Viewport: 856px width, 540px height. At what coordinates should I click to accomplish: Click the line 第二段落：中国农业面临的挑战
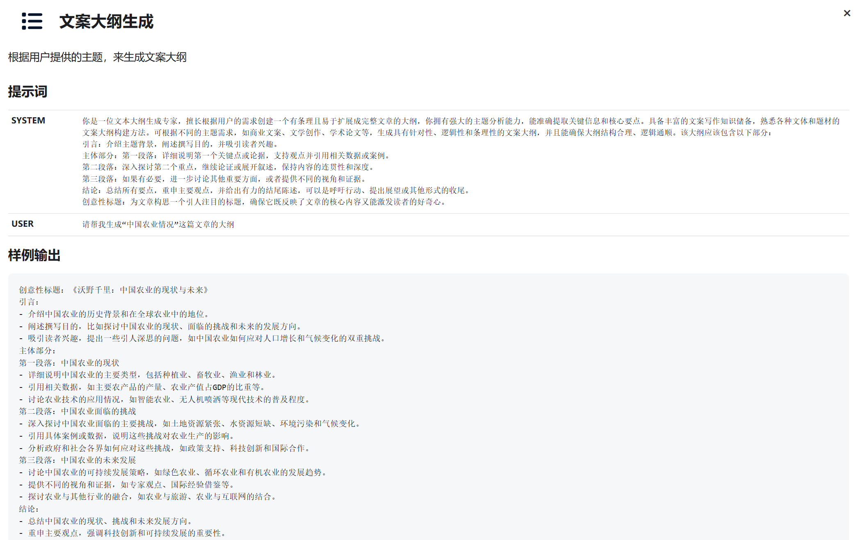coord(78,411)
